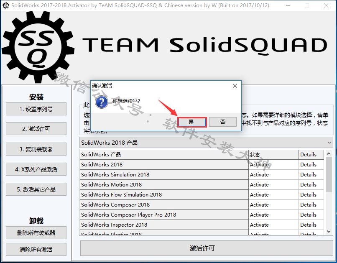Click the product list scroll down arrow
Viewport: 337px width, 263px height.
[x=329, y=231]
